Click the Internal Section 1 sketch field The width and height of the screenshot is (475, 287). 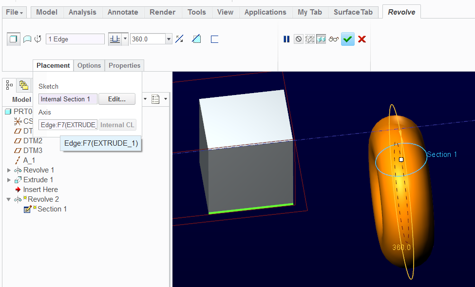[68, 99]
